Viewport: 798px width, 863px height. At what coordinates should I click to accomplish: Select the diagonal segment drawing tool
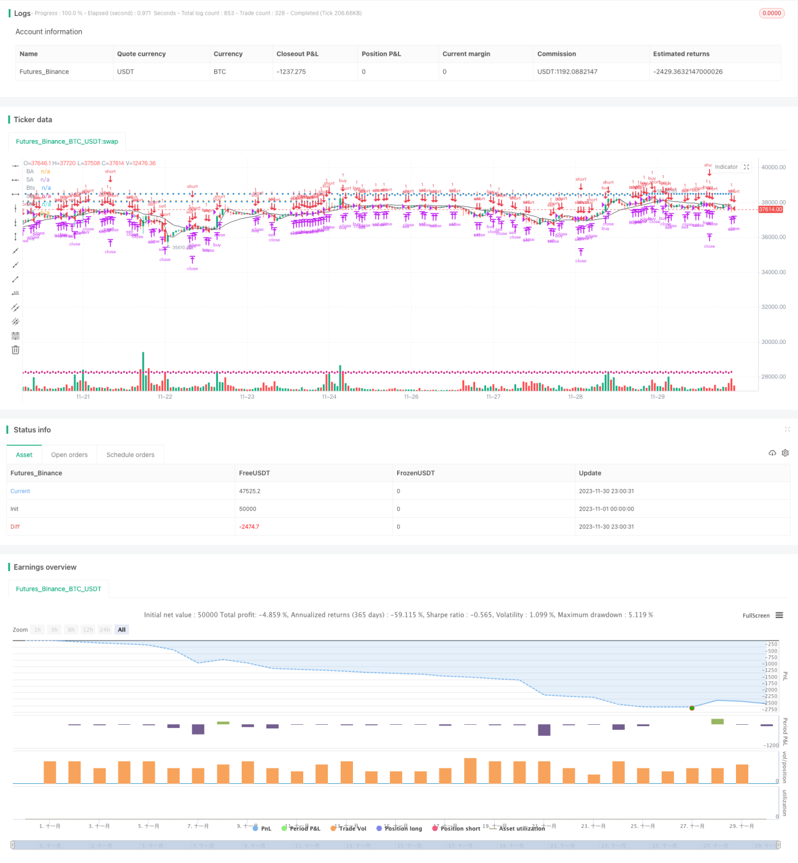15,279
